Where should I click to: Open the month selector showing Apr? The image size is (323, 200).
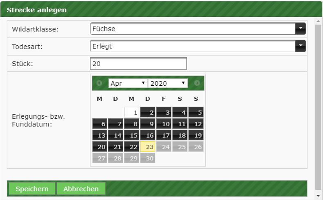(128, 83)
